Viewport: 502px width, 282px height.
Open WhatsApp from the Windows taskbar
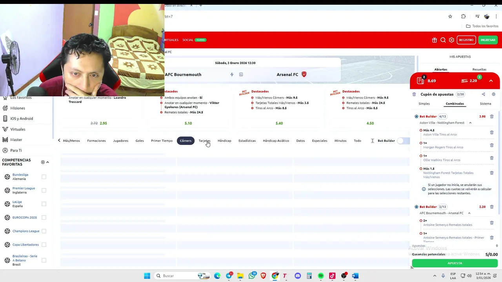point(252,276)
